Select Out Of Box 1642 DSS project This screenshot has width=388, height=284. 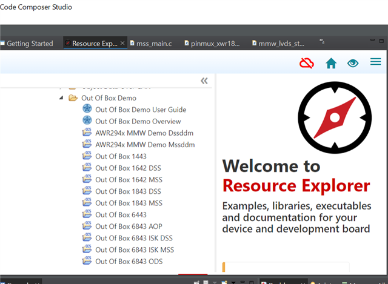pos(128,168)
